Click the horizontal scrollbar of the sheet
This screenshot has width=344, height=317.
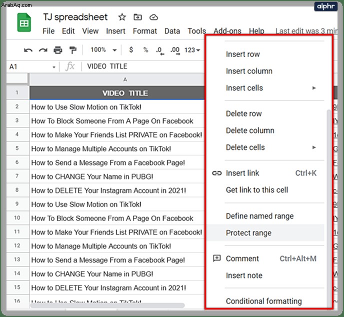coord(107,305)
